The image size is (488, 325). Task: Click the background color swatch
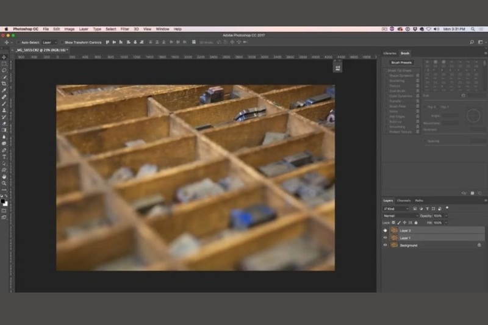click(x=5, y=204)
